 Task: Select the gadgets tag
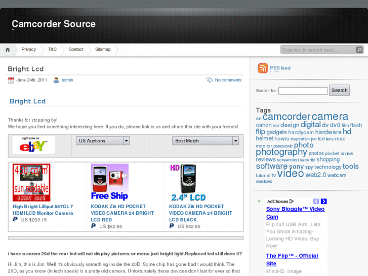pos(277,132)
